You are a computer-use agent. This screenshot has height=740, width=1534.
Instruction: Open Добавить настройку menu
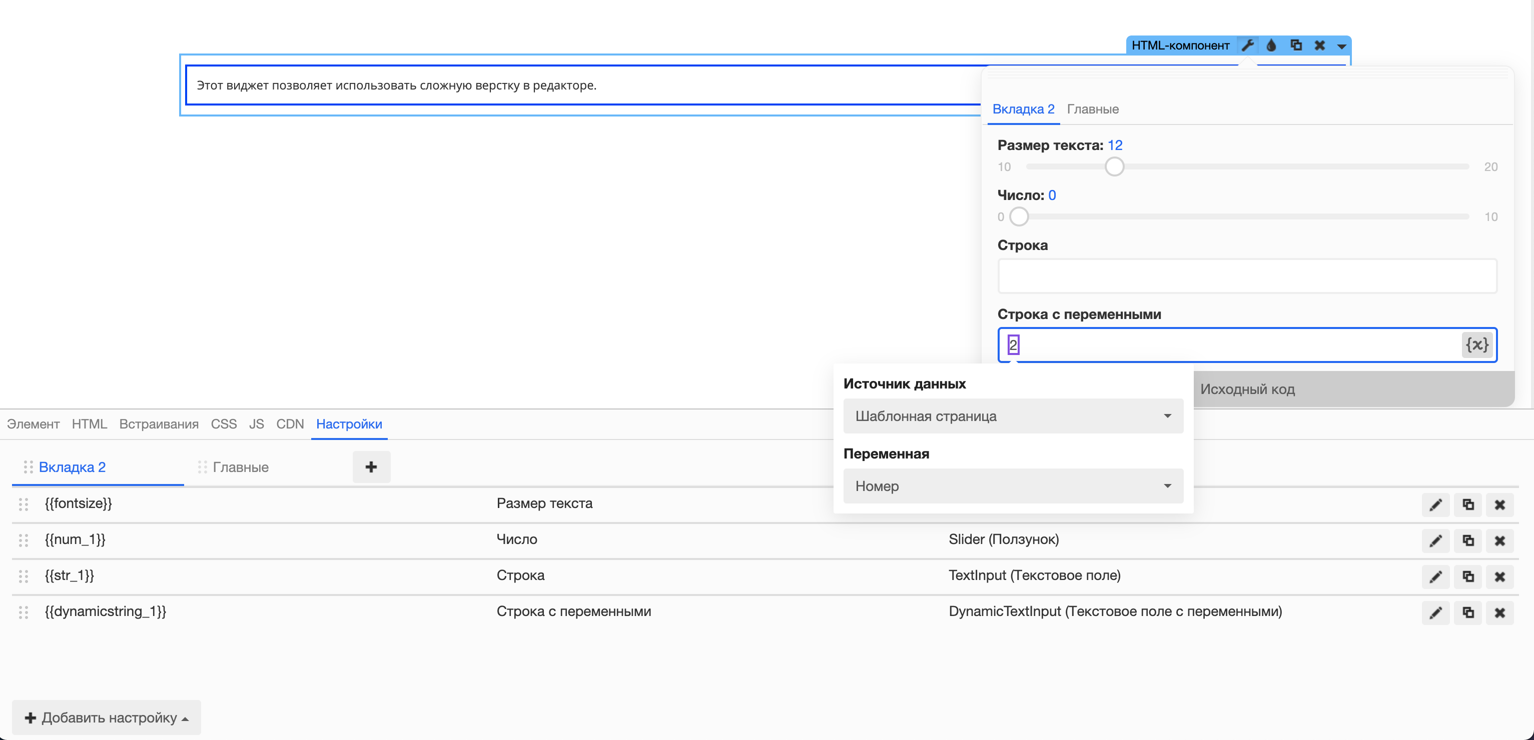pos(106,717)
